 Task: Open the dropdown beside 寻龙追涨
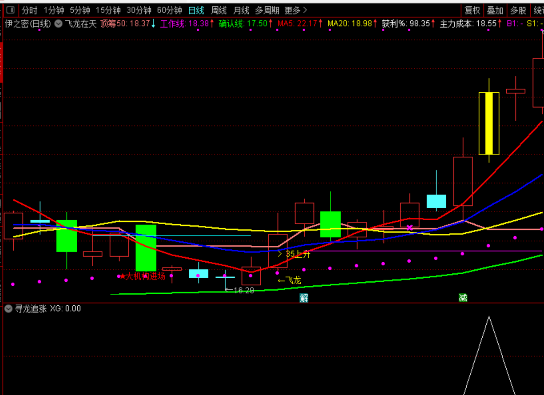click(x=8, y=309)
